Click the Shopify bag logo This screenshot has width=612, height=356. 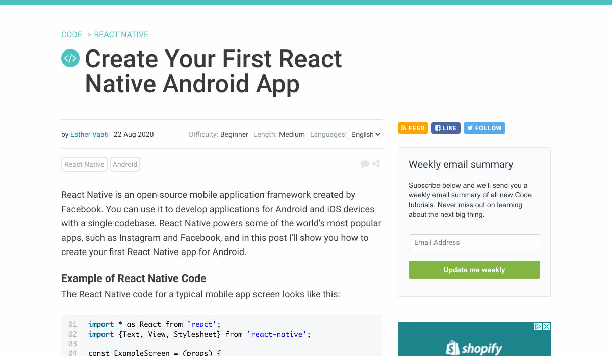[453, 348]
